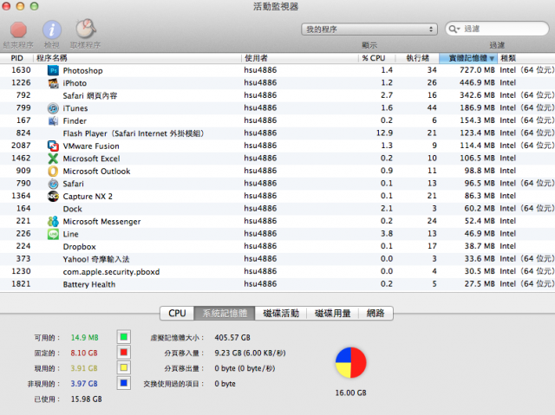Select the Flash Player process row
555x415 pixels.
tap(277, 133)
